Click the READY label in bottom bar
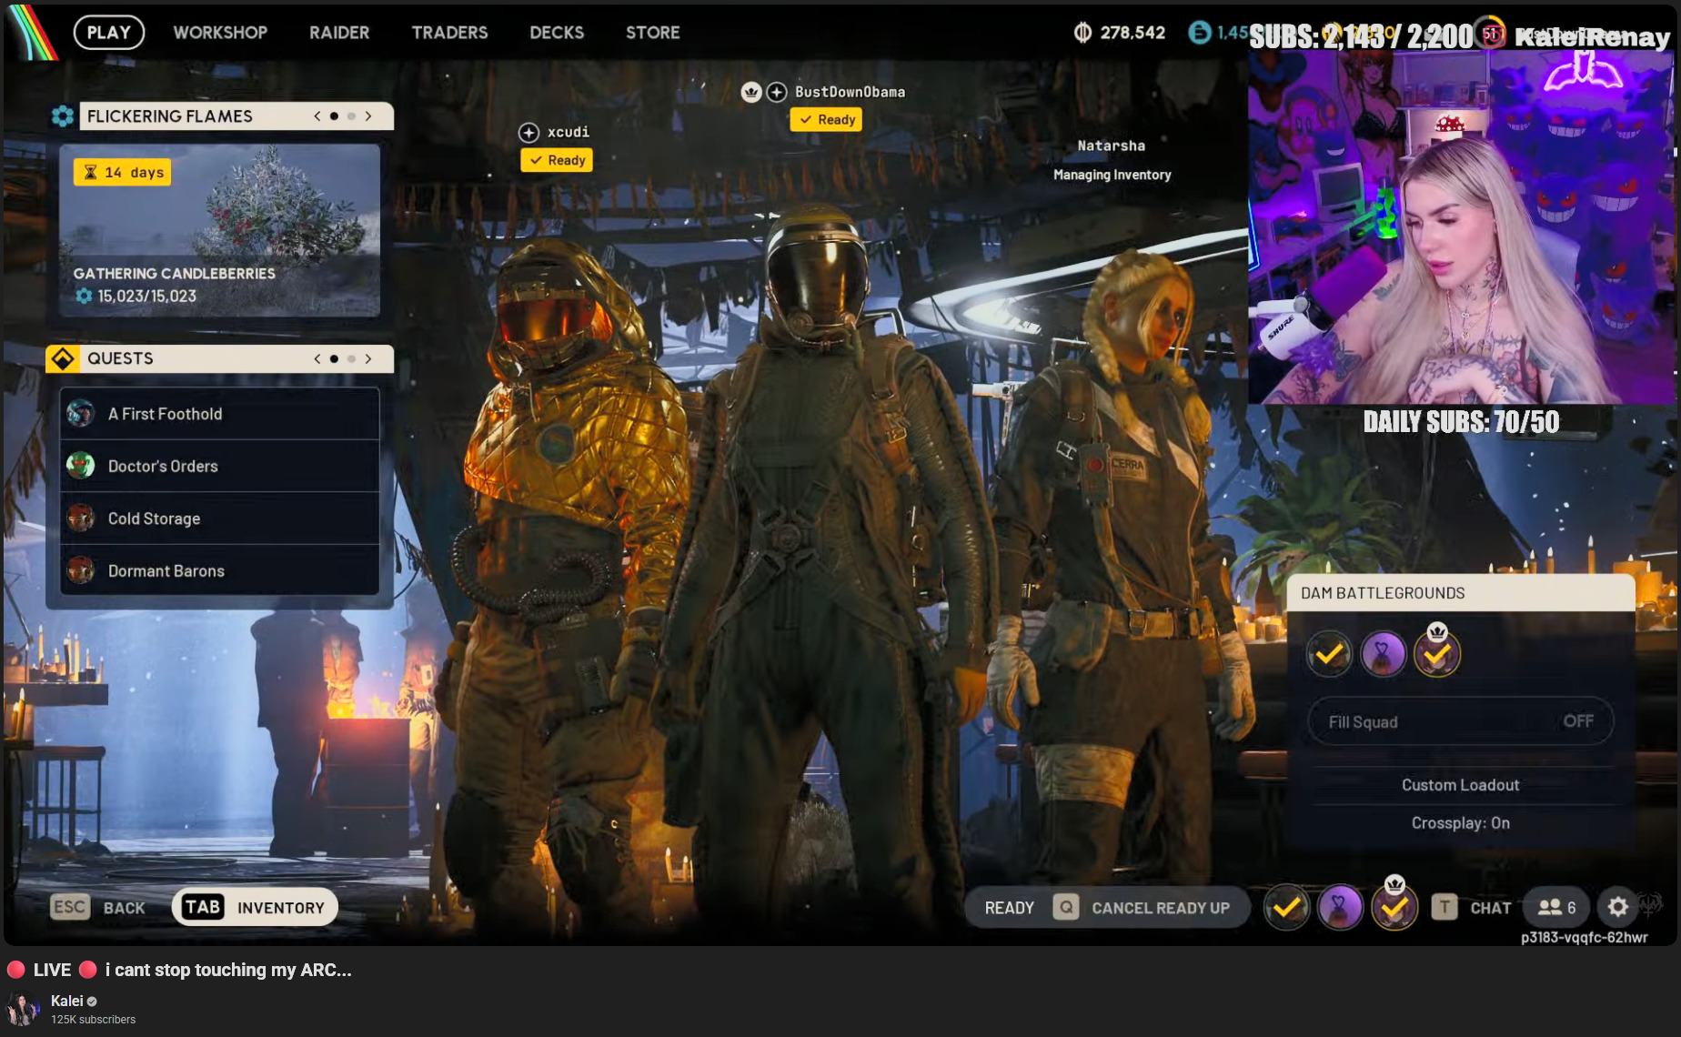Screen dimensions: 1681x1037 (1010, 908)
